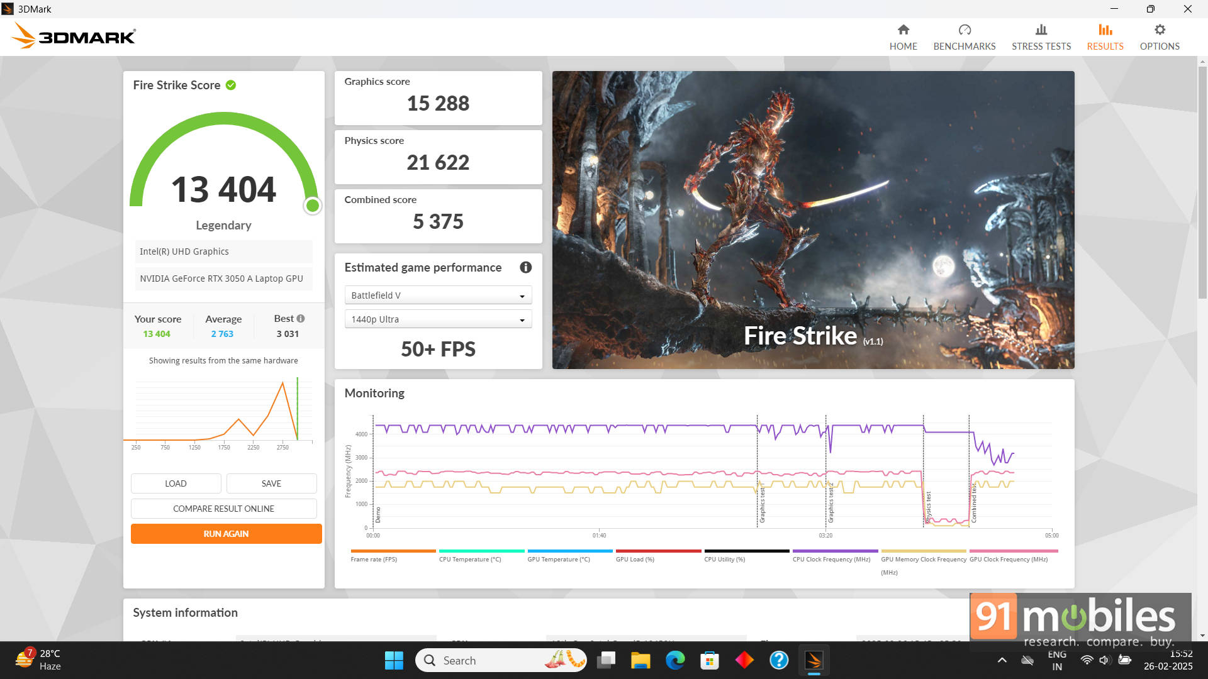
Task: Click the green score gauge endpoint
Action: pyautogui.click(x=312, y=206)
